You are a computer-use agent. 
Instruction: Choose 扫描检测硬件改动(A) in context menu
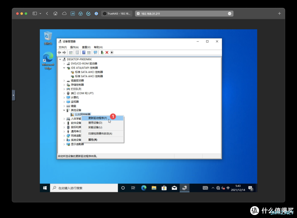tap(103, 134)
